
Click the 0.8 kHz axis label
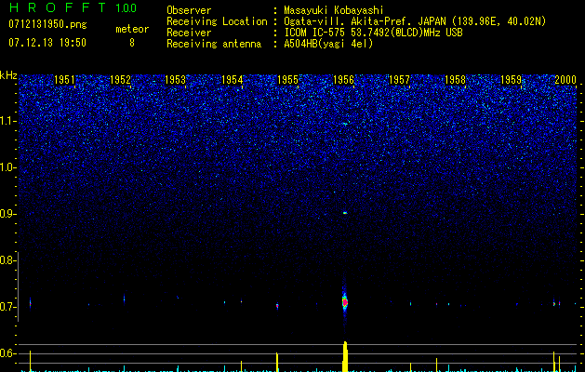(7, 260)
